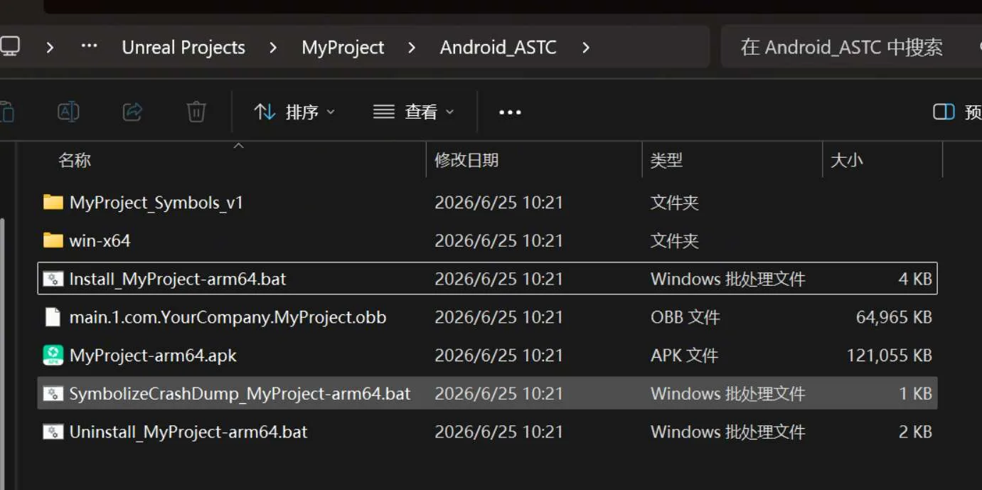The width and height of the screenshot is (982, 490).
Task: Click the MyProject_Symbols_v1 folder icon
Action: point(53,202)
